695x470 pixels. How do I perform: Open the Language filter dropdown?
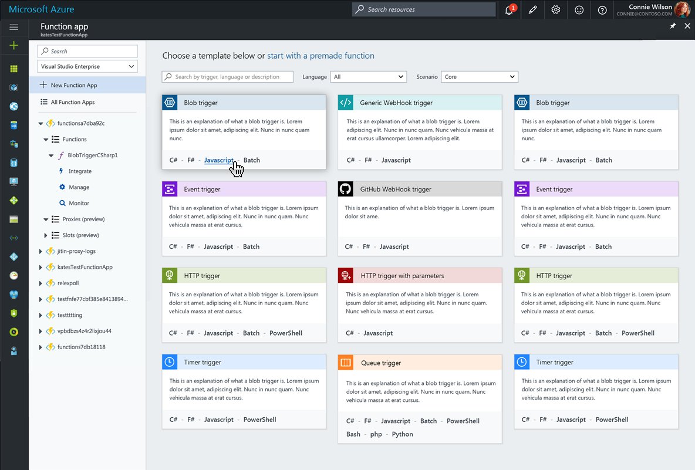tap(368, 77)
